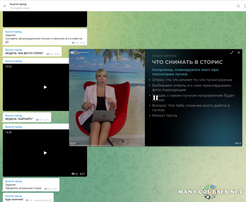Pause the playing video

tap(155, 98)
